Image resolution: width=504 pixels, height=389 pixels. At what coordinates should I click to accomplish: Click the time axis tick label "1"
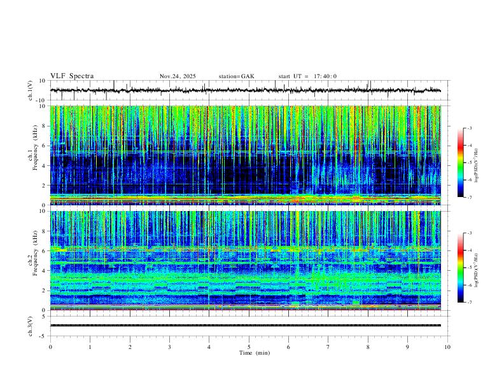pyautogui.click(x=90, y=347)
